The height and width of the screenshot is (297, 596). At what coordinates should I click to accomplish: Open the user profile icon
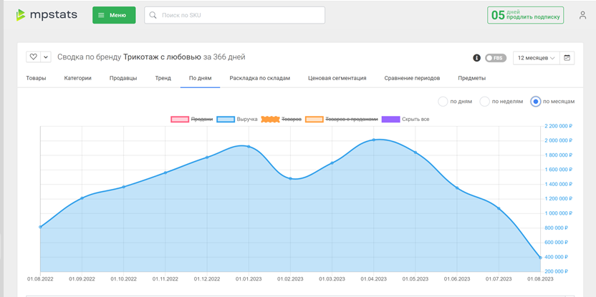click(x=582, y=15)
